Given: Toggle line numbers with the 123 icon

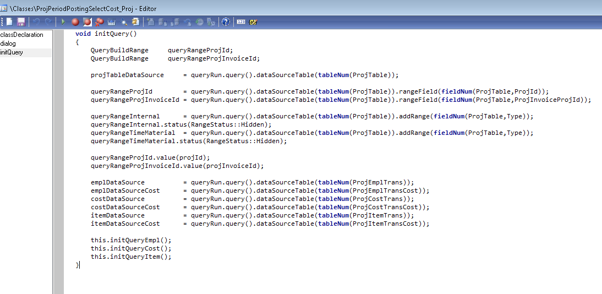Looking at the screenshot, I should point(240,22).
